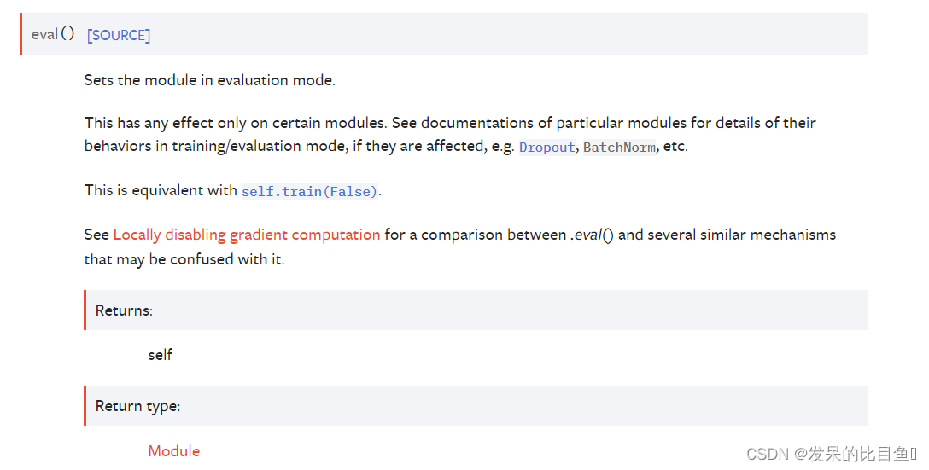Screen dimensions: 929x470
Task: Click the text This is equivalent with
Action: tap(161, 190)
